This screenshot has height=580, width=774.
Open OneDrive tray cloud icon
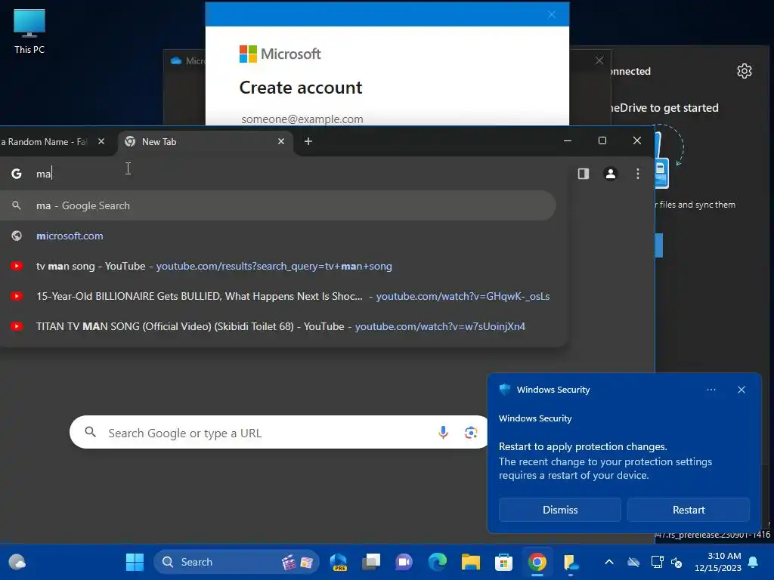633,562
